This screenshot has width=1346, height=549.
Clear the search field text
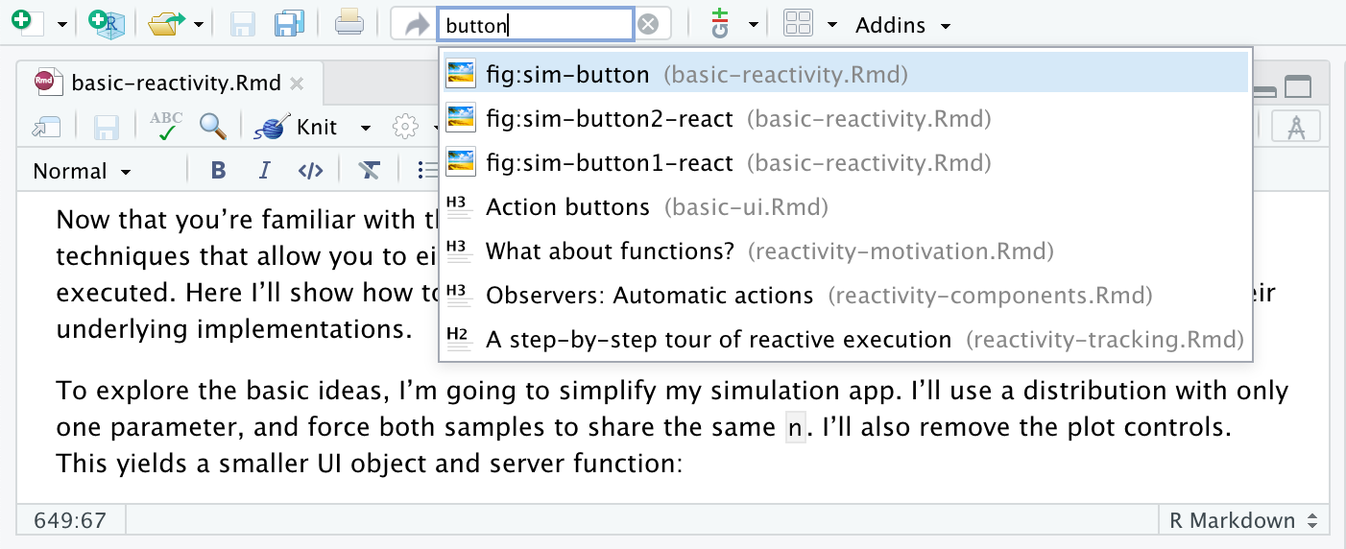(x=648, y=25)
